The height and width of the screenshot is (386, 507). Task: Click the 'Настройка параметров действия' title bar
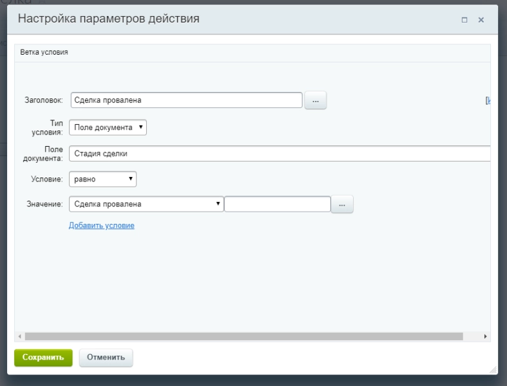click(x=193, y=19)
